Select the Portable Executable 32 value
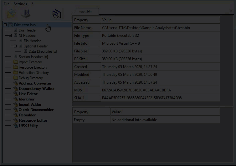236x166 pixels. [160, 36]
